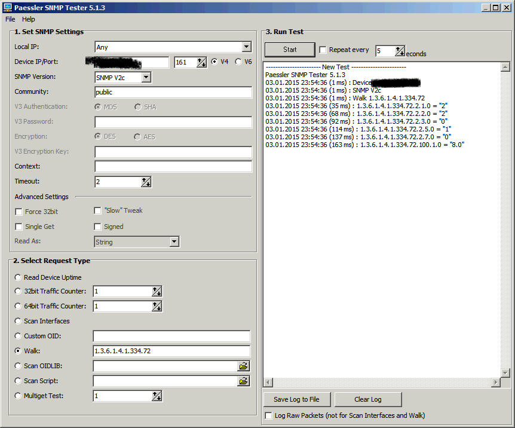
Task: Click log line 'Paessler SNMP Tester 5.1.3'
Action: 305,75
